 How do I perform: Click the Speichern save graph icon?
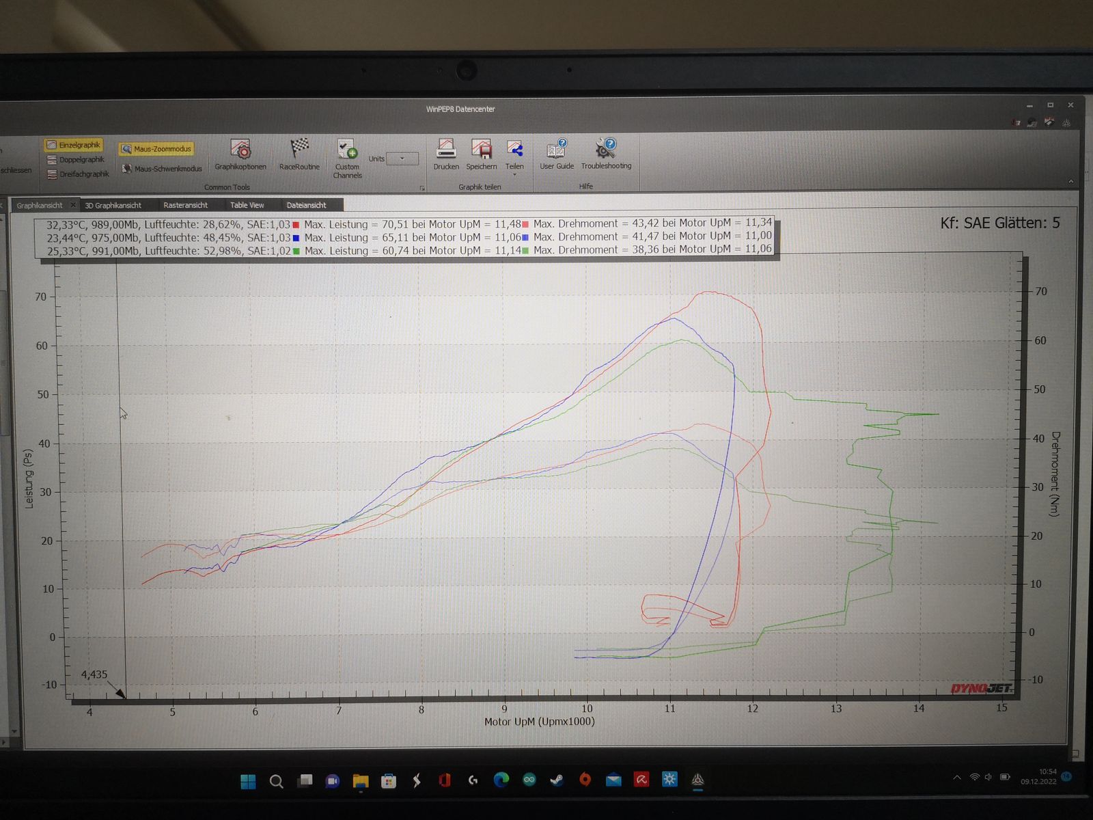tap(482, 149)
